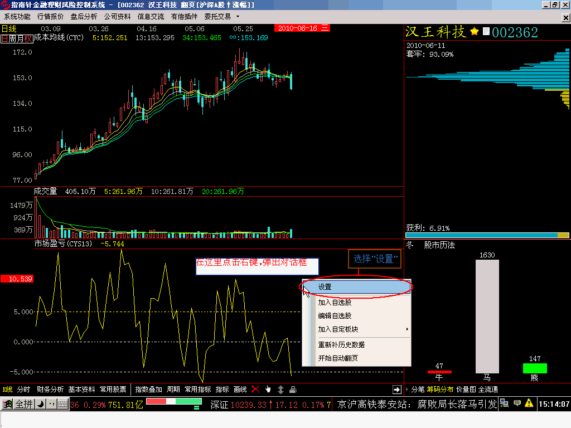The image size is (571, 428).
Task: Select '设置' in the context menu
Action: [x=356, y=287]
